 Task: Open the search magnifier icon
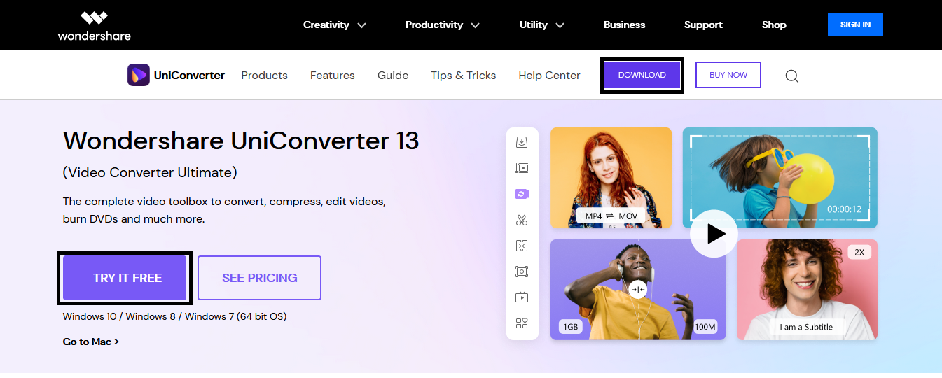(x=791, y=76)
